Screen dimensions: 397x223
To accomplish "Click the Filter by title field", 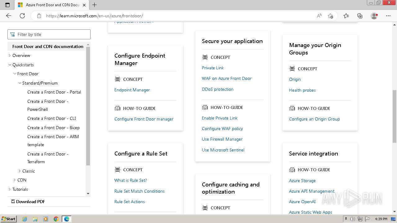I will click(x=49, y=34).
